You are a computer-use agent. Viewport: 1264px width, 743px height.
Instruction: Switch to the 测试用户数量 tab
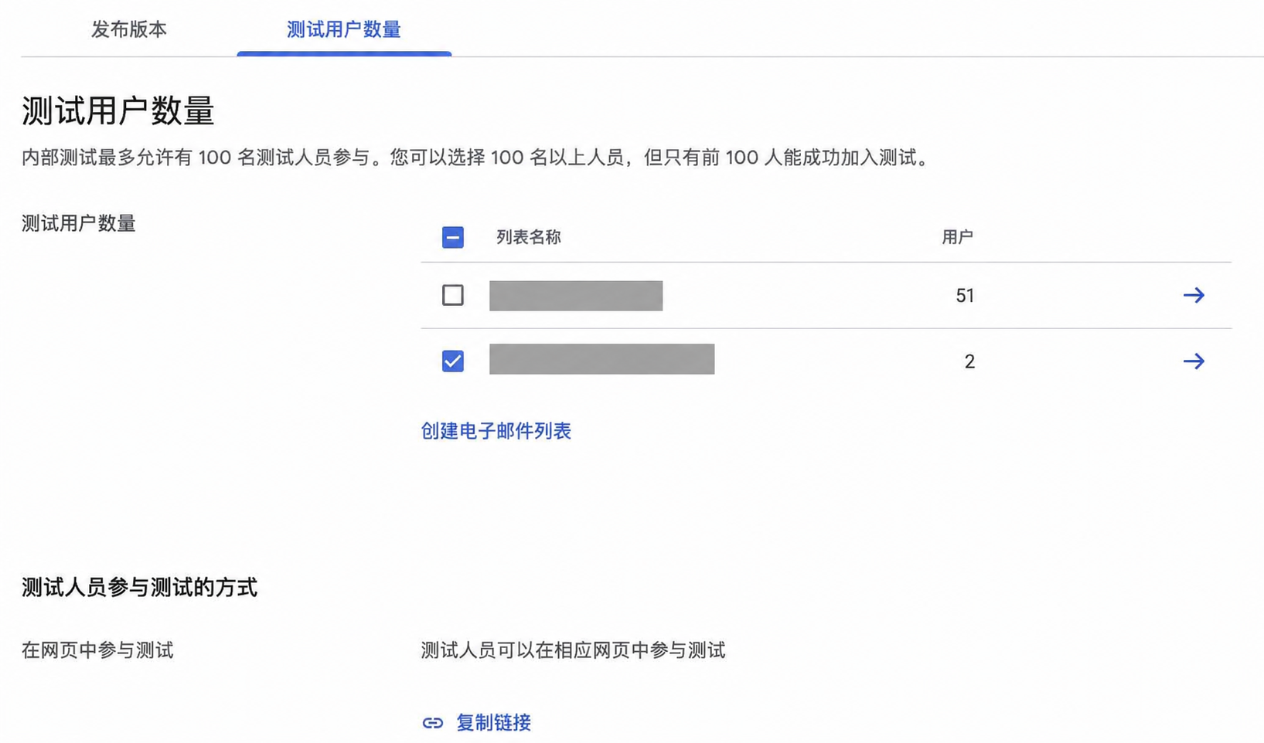pyautogui.click(x=344, y=29)
